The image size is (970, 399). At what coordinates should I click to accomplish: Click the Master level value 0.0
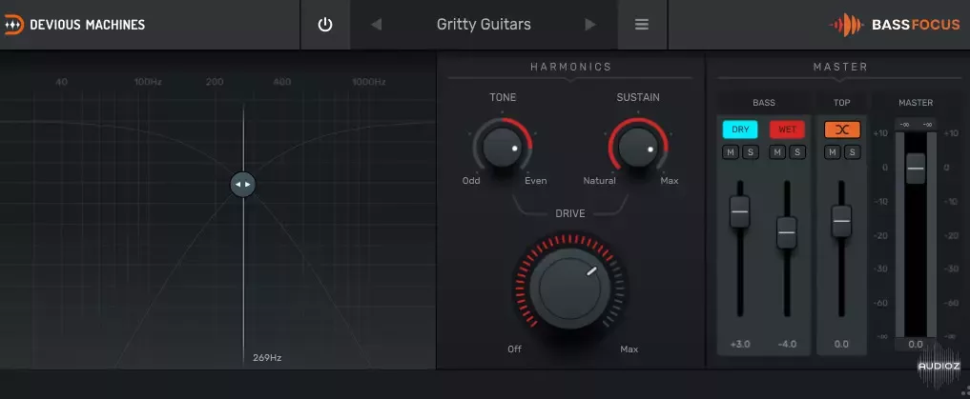(x=916, y=344)
